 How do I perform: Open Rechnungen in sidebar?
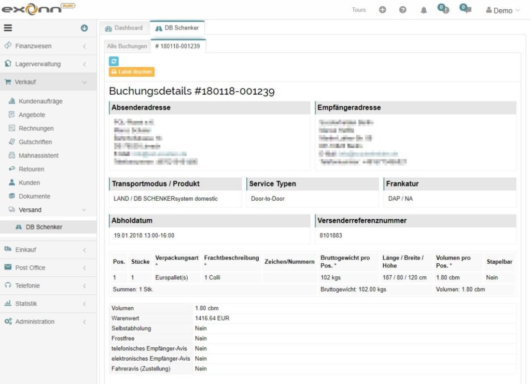click(x=36, y=128)
